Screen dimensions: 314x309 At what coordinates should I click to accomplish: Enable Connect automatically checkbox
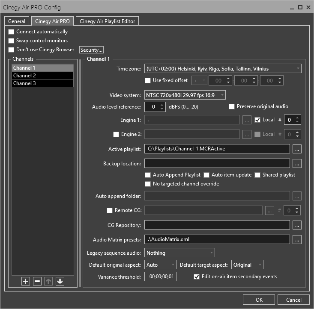(x=11, y=32)
